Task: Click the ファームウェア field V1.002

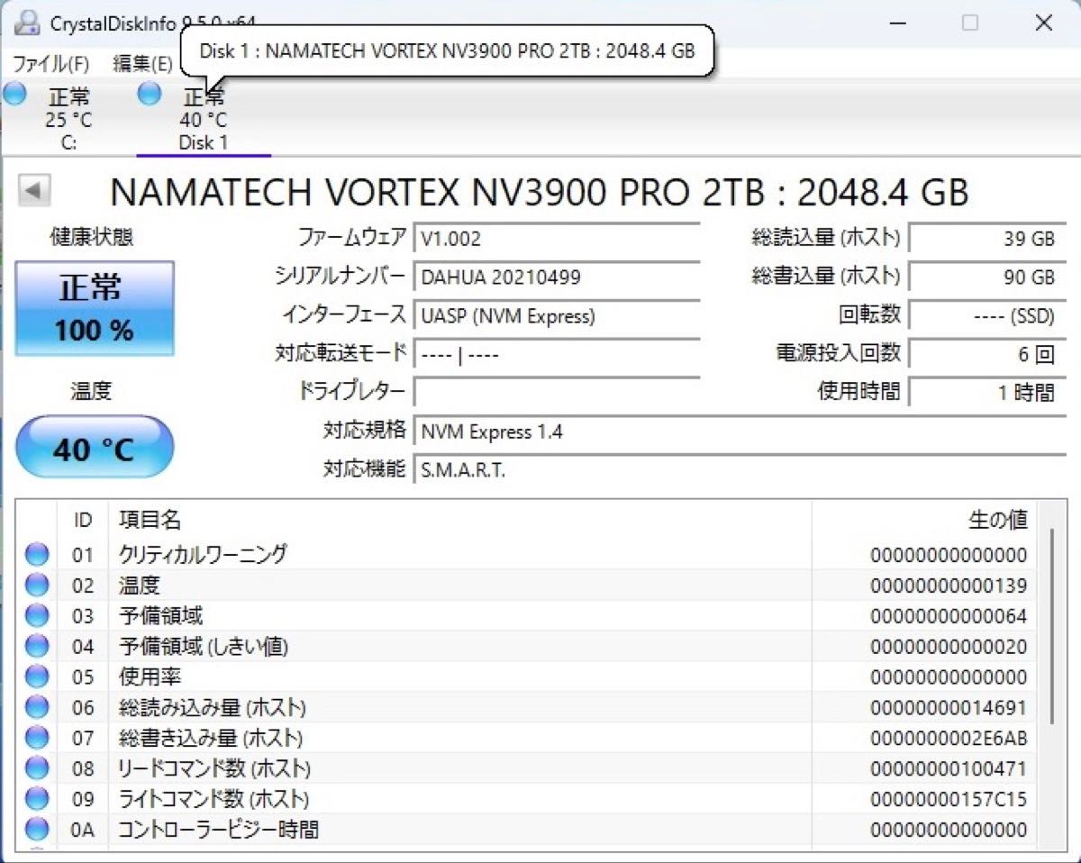Action: [x=557, y=239]
